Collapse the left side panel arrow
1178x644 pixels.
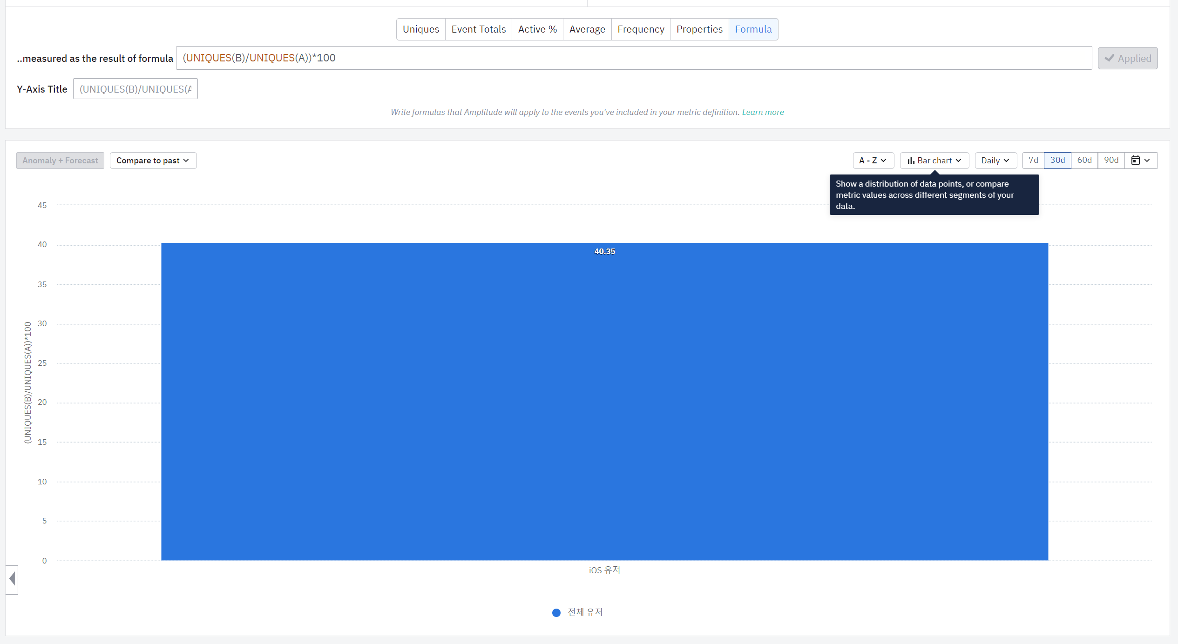(x=12, y=579)
